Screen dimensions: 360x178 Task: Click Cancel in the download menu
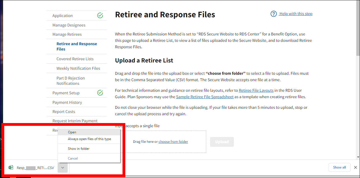pos(73,158)
